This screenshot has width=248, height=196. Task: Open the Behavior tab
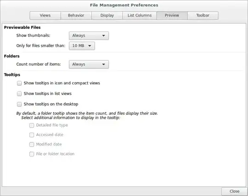click(76, 16)
